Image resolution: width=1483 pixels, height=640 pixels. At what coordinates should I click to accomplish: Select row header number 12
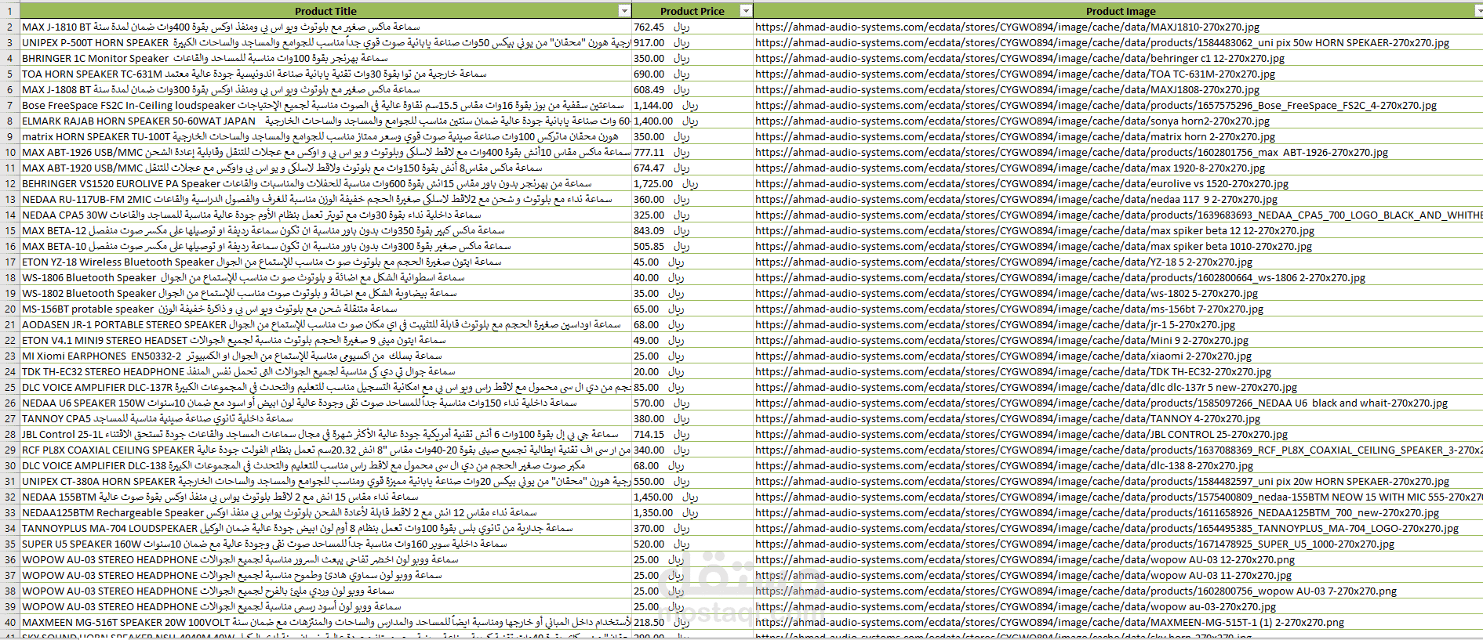pos(9,183)
